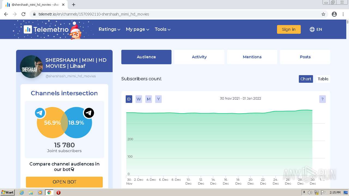This screenshot has width=349, height=196.
Task: Click the browser forward arrow
Action: pyautogui.click(x=15, y=14)
